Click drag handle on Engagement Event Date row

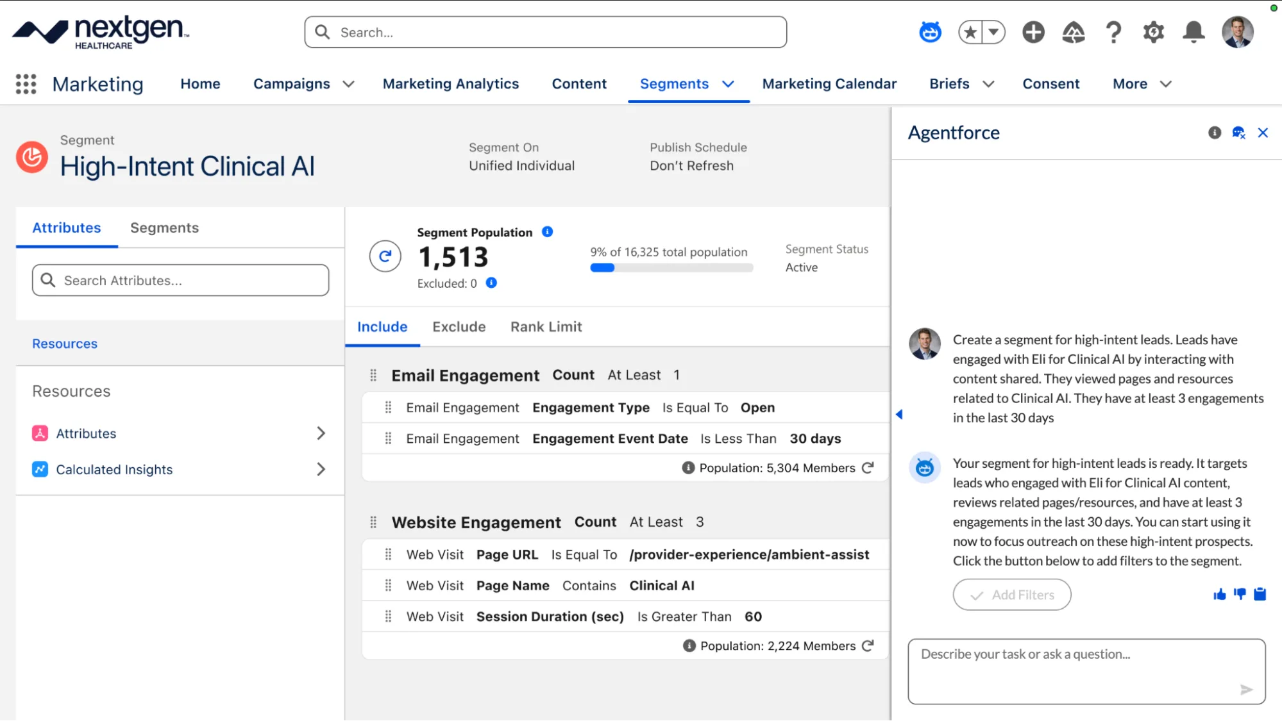(388, 438)
